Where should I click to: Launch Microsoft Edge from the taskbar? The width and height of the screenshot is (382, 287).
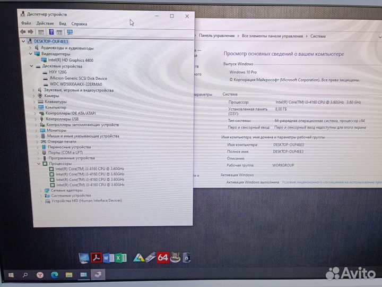click(54, 275)
